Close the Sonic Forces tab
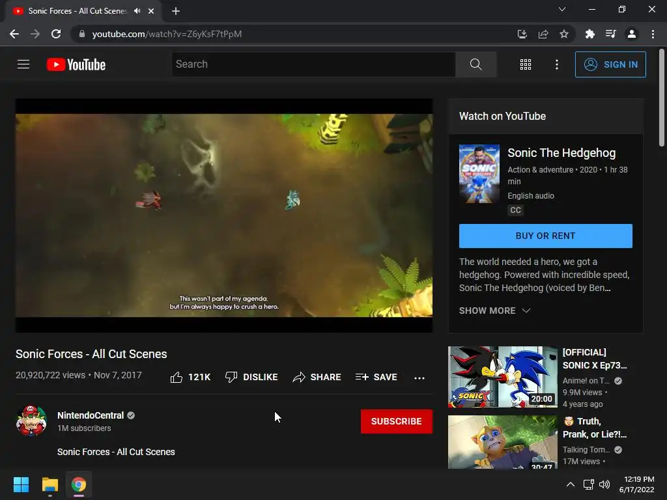Screen dimensions: 667x500 coord(151,11)
